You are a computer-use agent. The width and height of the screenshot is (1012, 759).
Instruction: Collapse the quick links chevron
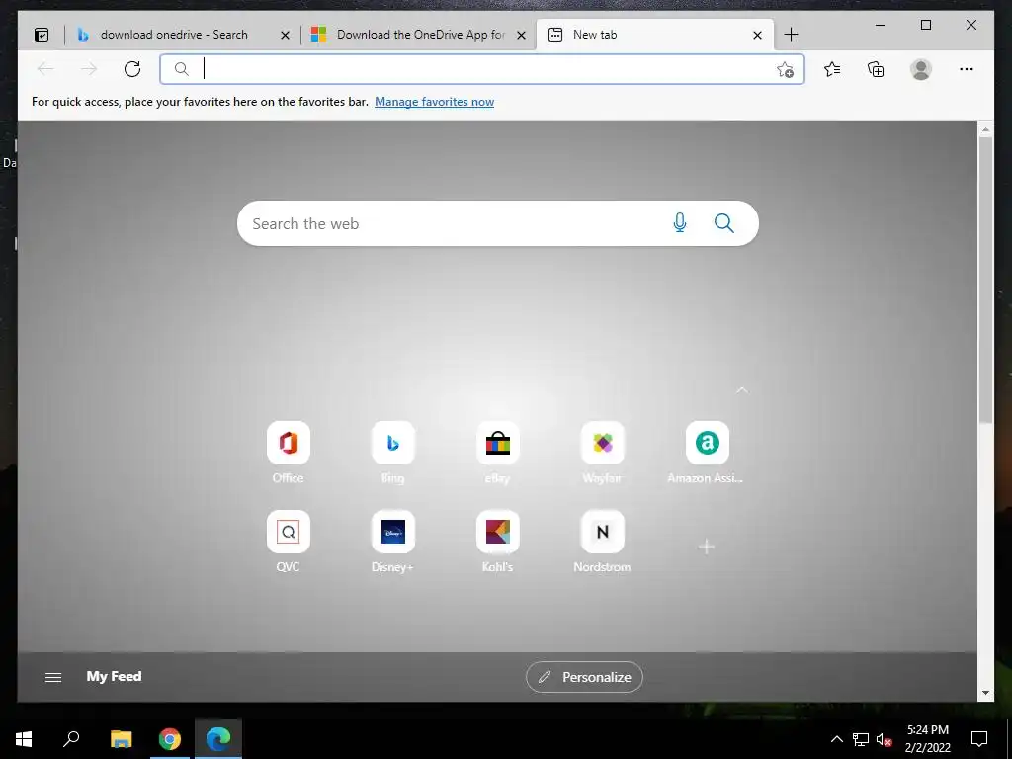742,390
